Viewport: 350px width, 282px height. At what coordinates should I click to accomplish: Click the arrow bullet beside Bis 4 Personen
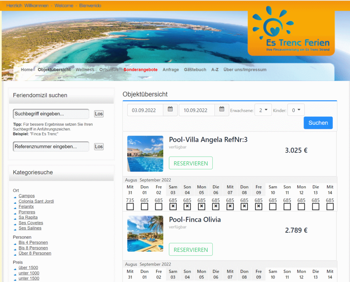[x=15, y=243]
